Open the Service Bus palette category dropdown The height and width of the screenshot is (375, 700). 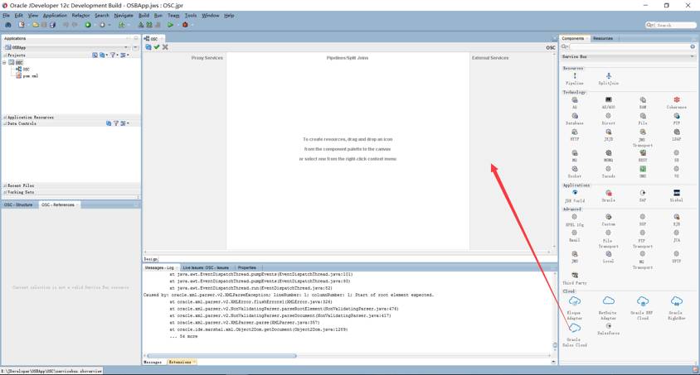pyautogui.click(x=693, y=56)
